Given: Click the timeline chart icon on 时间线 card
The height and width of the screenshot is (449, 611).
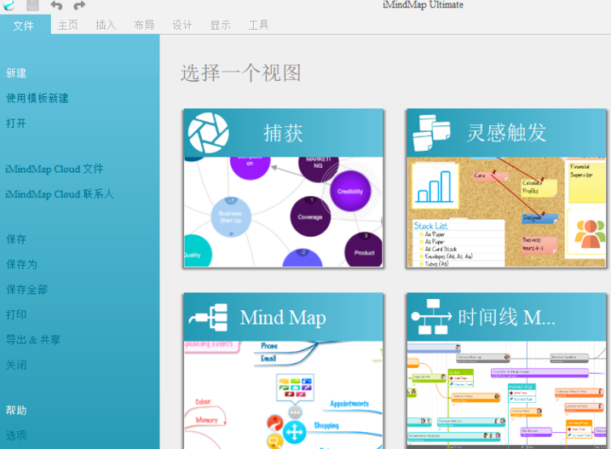Looking at the screenshot, I should (x=431, y=317).
